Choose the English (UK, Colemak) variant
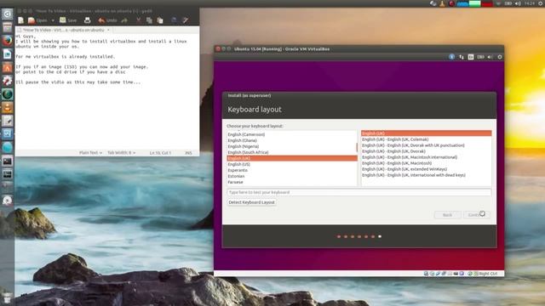The width and height of the screenshot is (545, 306). tap(426, 139)
